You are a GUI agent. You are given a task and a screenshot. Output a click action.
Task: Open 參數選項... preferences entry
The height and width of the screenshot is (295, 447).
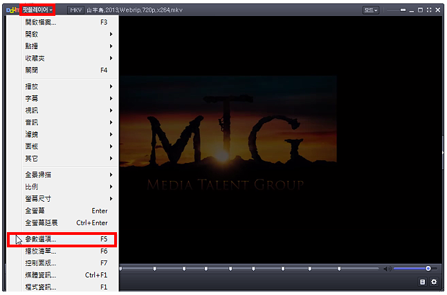click(62, 239)
